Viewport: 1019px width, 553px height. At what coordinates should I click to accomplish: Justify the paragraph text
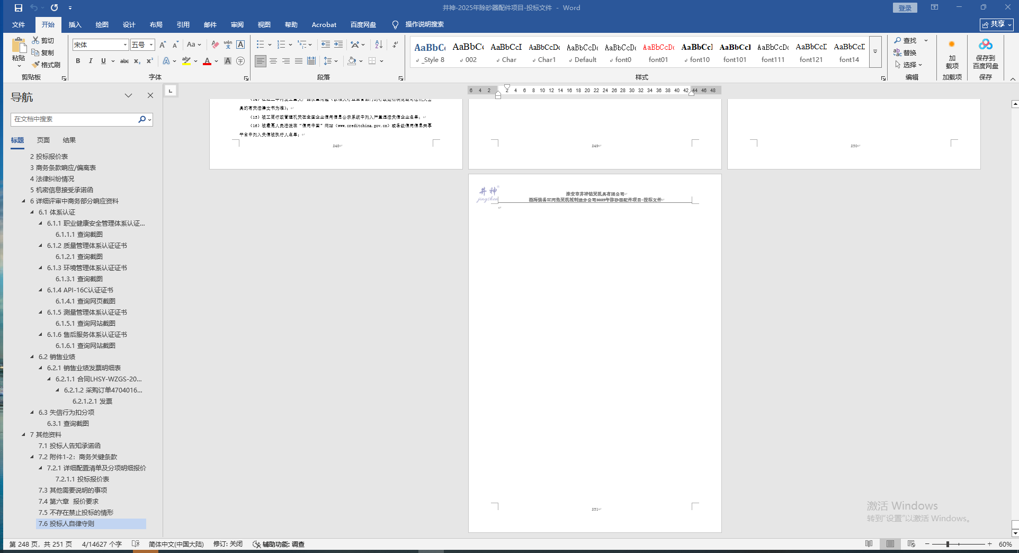[x=299, y=61]
